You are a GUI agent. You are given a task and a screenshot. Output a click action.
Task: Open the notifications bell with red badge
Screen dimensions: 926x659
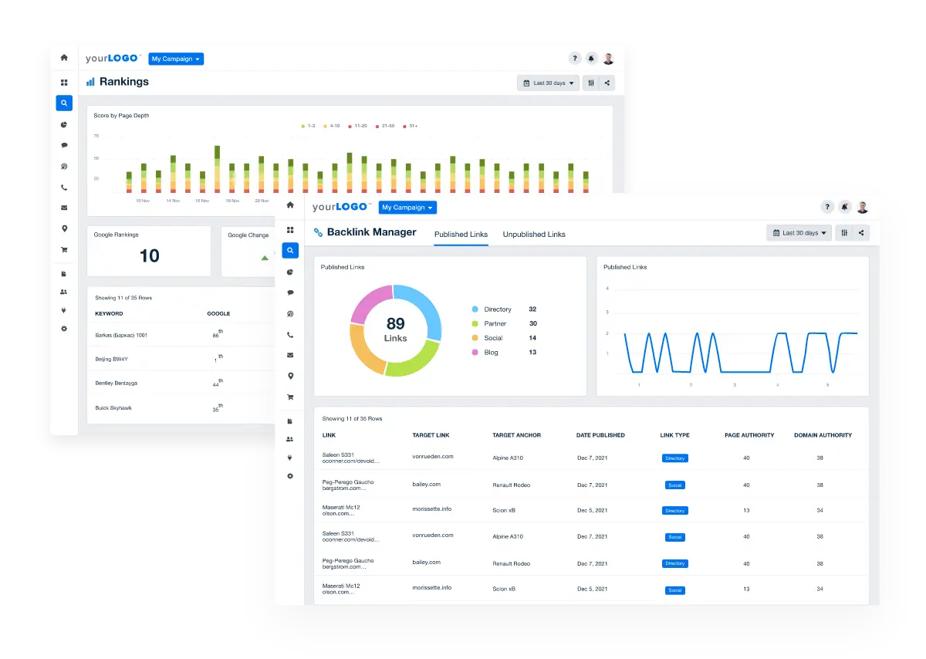[844, 206]
